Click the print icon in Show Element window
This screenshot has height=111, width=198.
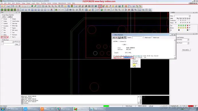point(122,37)
